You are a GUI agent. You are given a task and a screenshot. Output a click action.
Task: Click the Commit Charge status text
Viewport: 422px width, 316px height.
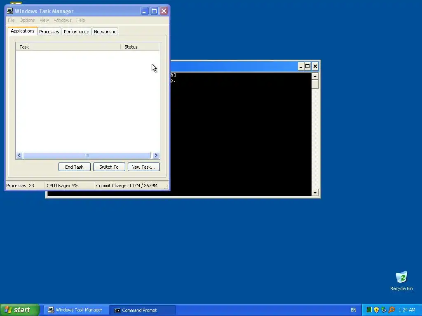pyautogui.click(x=127, y=186)
